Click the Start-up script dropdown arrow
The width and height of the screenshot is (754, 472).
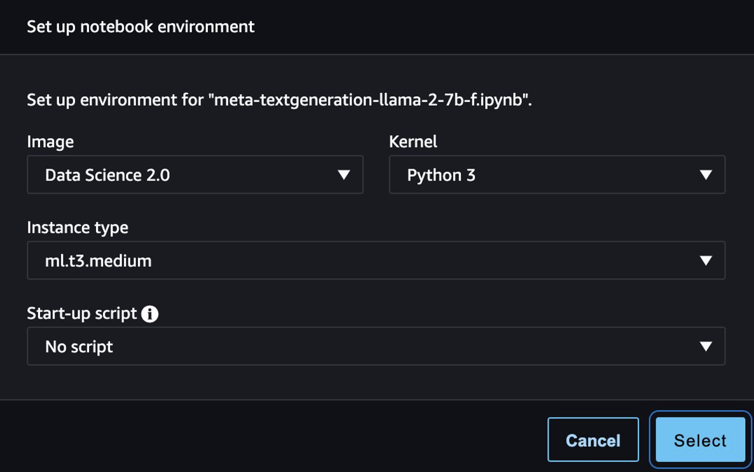(705, 347)
